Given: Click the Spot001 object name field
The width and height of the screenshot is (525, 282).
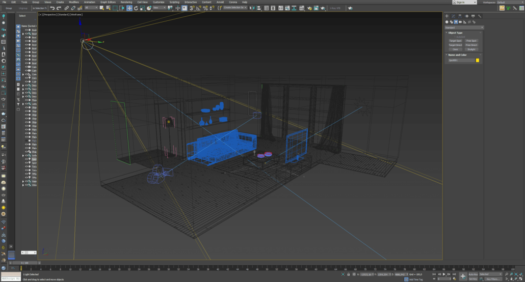Looking at the screenshot, I should (x=461, y=60).
